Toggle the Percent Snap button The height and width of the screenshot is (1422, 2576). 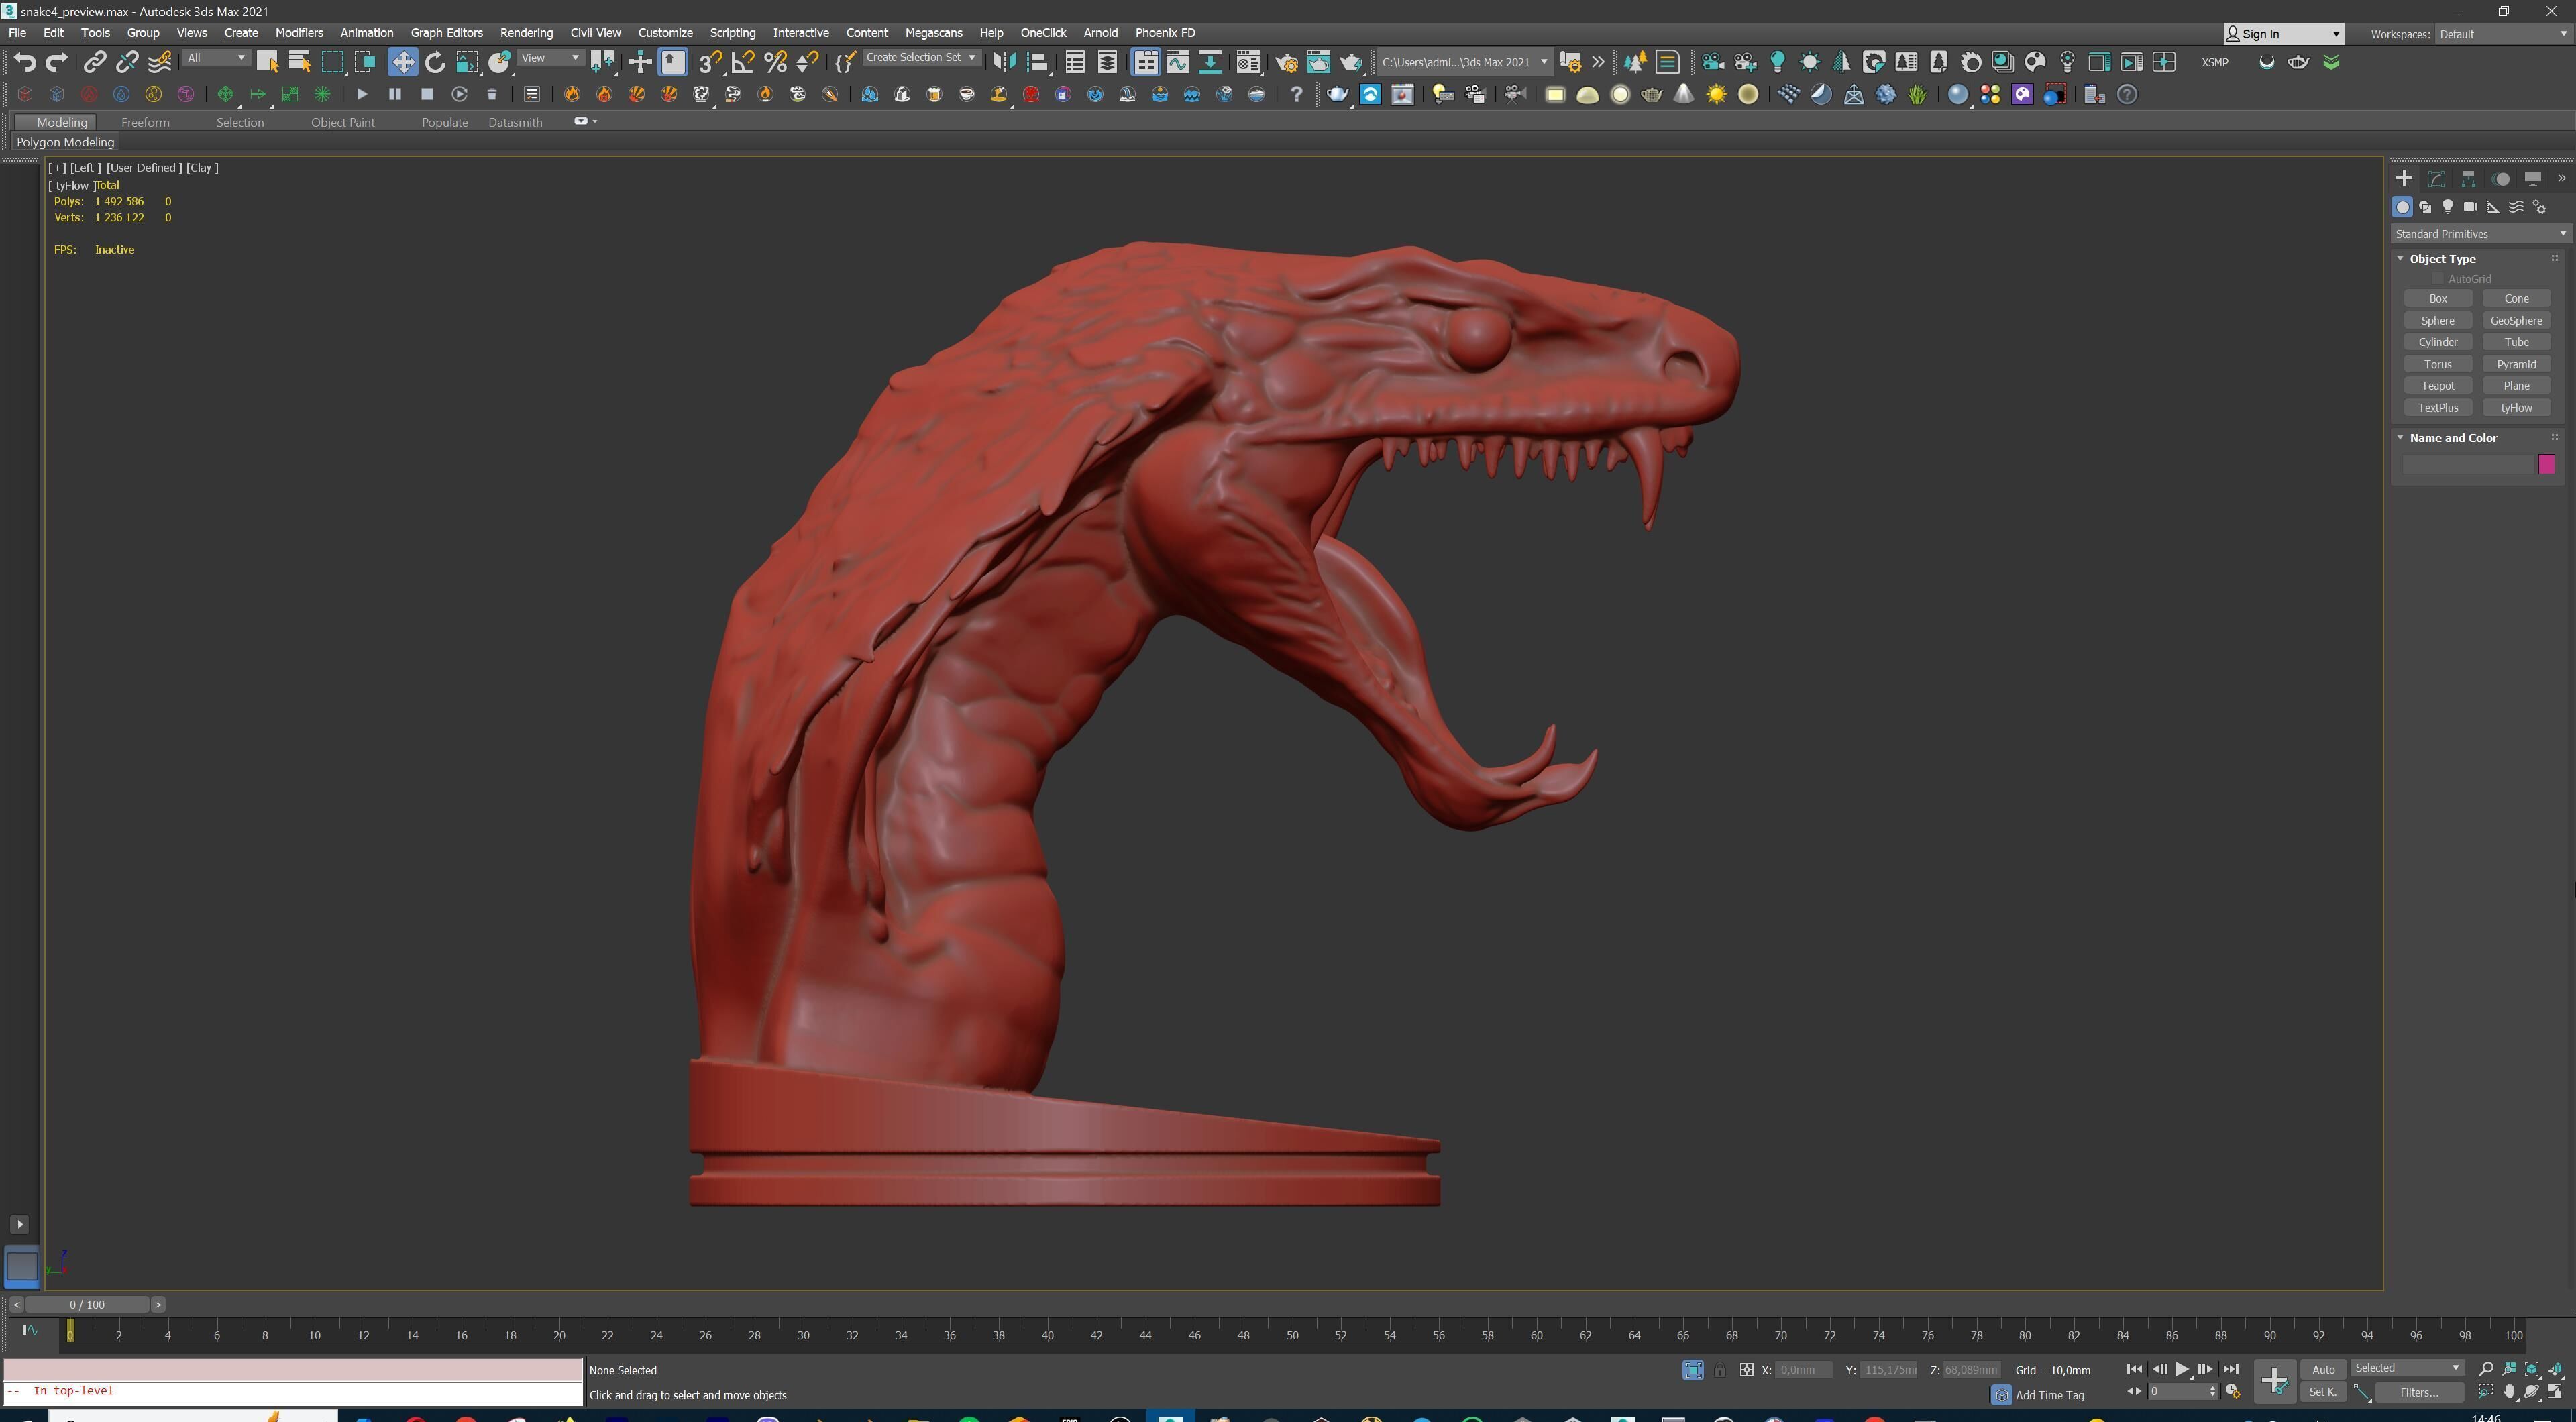[775, 62]
